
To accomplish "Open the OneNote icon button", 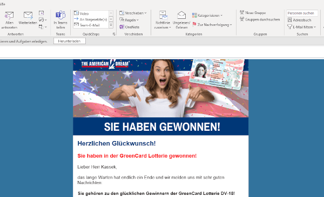I will coord(130,27).
